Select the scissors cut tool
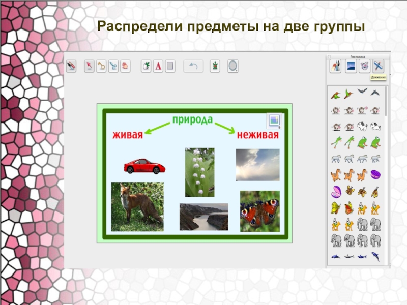407x305 pixels. 113,66
